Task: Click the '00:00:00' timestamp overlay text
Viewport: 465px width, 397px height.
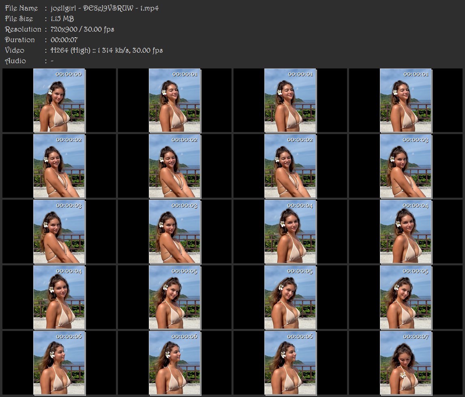Action: click(x=69, y=75)
